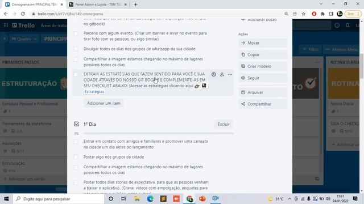Screen dimensions: 364x204
Task: Click Mover in the Ações panel
Action: point(263,43)
